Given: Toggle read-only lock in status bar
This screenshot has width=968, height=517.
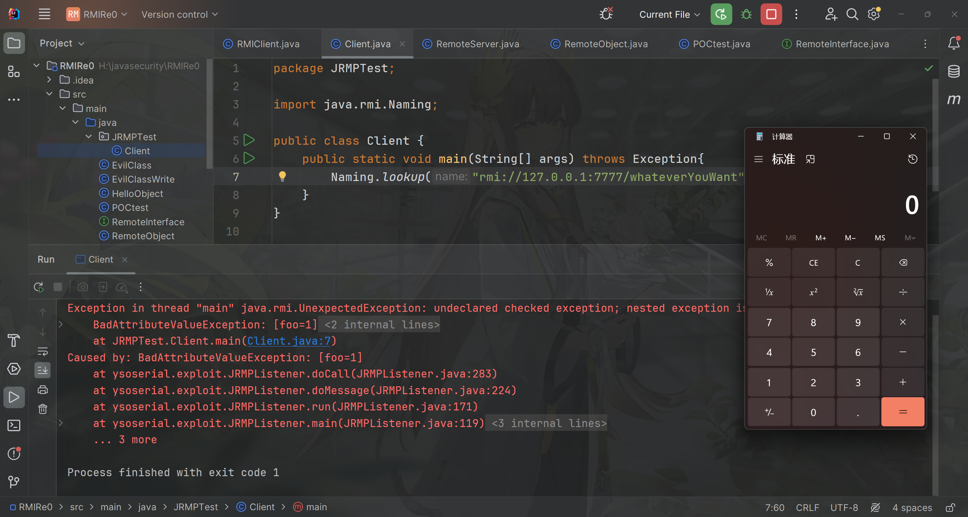Looking at the screenshot, I should tap(951, 508).
